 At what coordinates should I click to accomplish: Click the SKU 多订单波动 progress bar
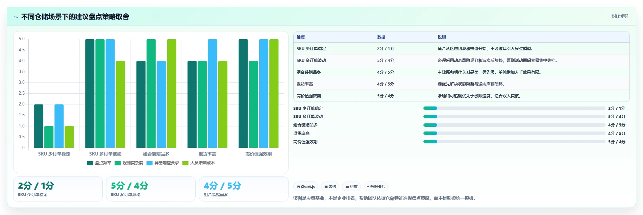514,117
